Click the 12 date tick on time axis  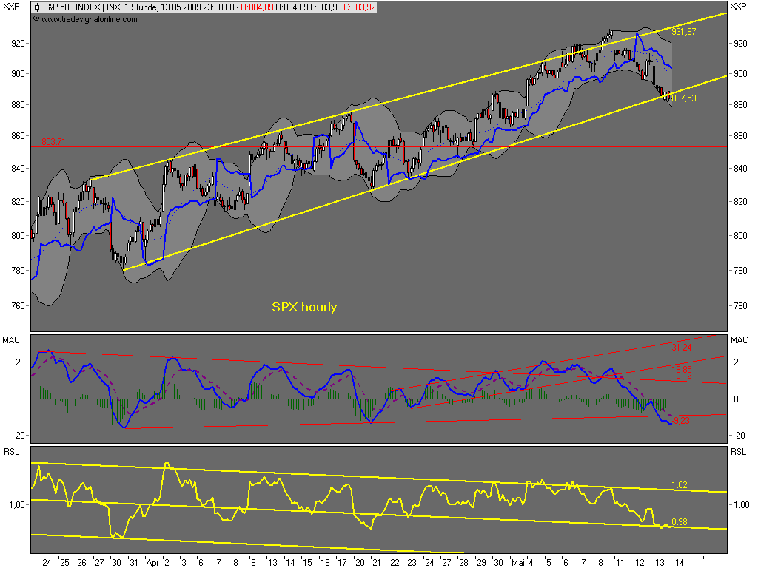click(x=640, y=563)
